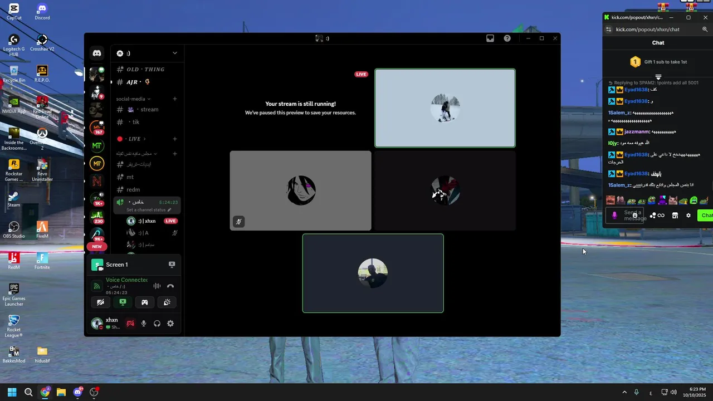713x401 pixels.
Task: Select the bottom green-bordered participant tile
Action: coord(373,273)
